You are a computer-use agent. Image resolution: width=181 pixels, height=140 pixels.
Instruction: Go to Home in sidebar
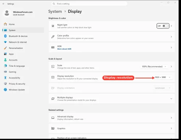point(23,24)
